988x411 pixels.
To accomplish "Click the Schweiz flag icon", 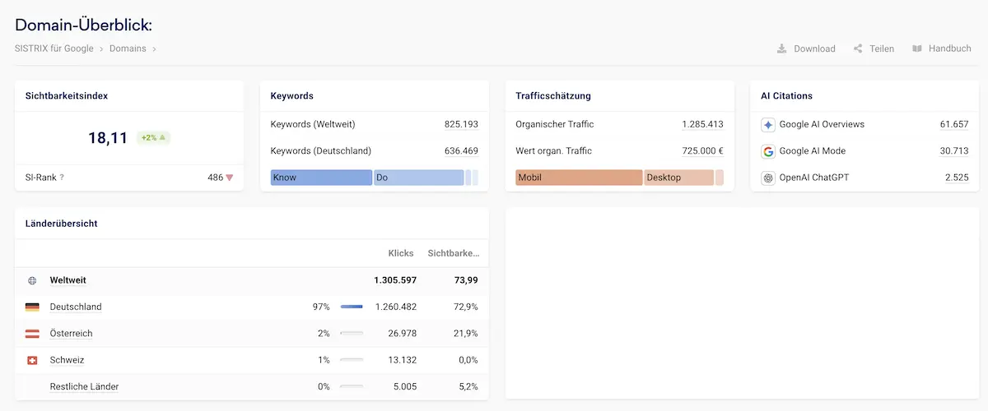I will click(32, 360).
